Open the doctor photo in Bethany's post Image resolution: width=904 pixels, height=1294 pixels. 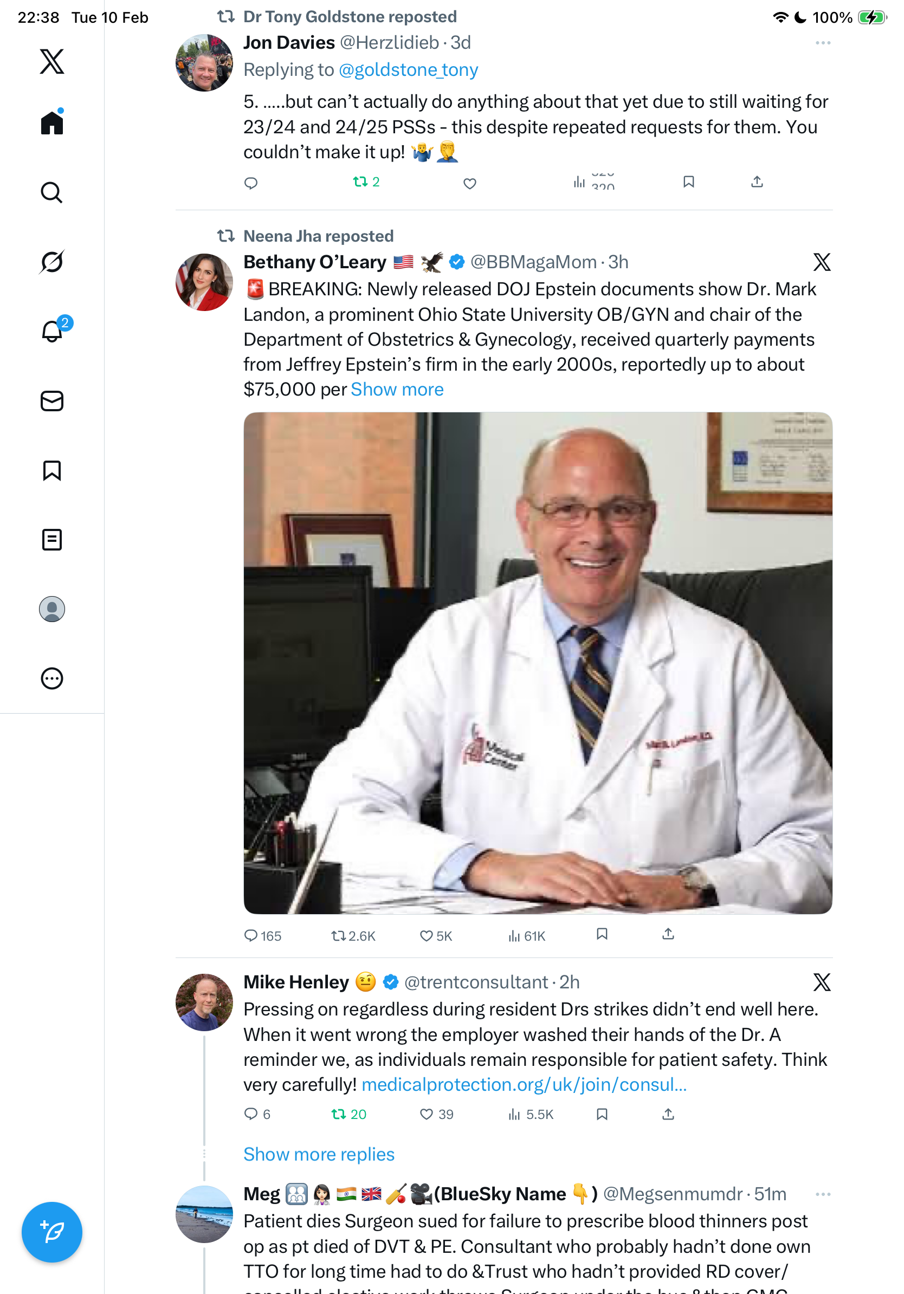click(x=538, y=663)
